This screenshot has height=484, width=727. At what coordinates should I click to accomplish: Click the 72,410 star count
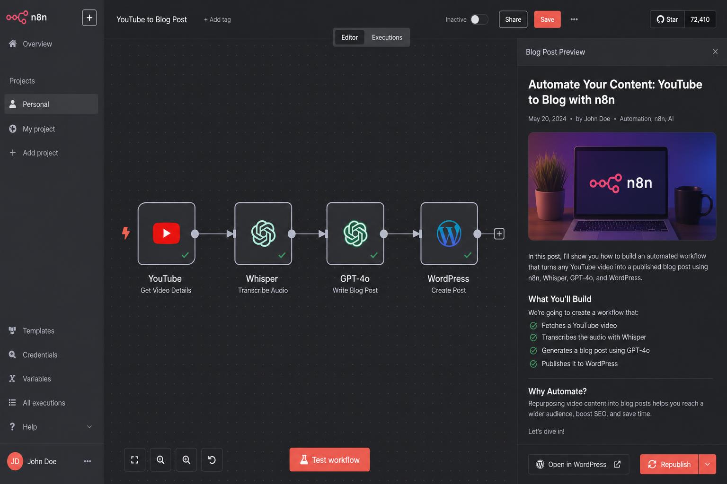coord(700,19)
